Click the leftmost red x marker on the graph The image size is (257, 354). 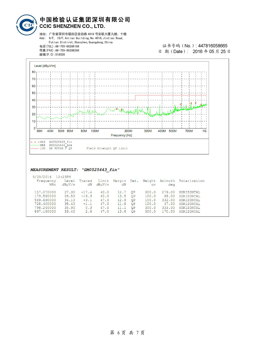(117, 109)
